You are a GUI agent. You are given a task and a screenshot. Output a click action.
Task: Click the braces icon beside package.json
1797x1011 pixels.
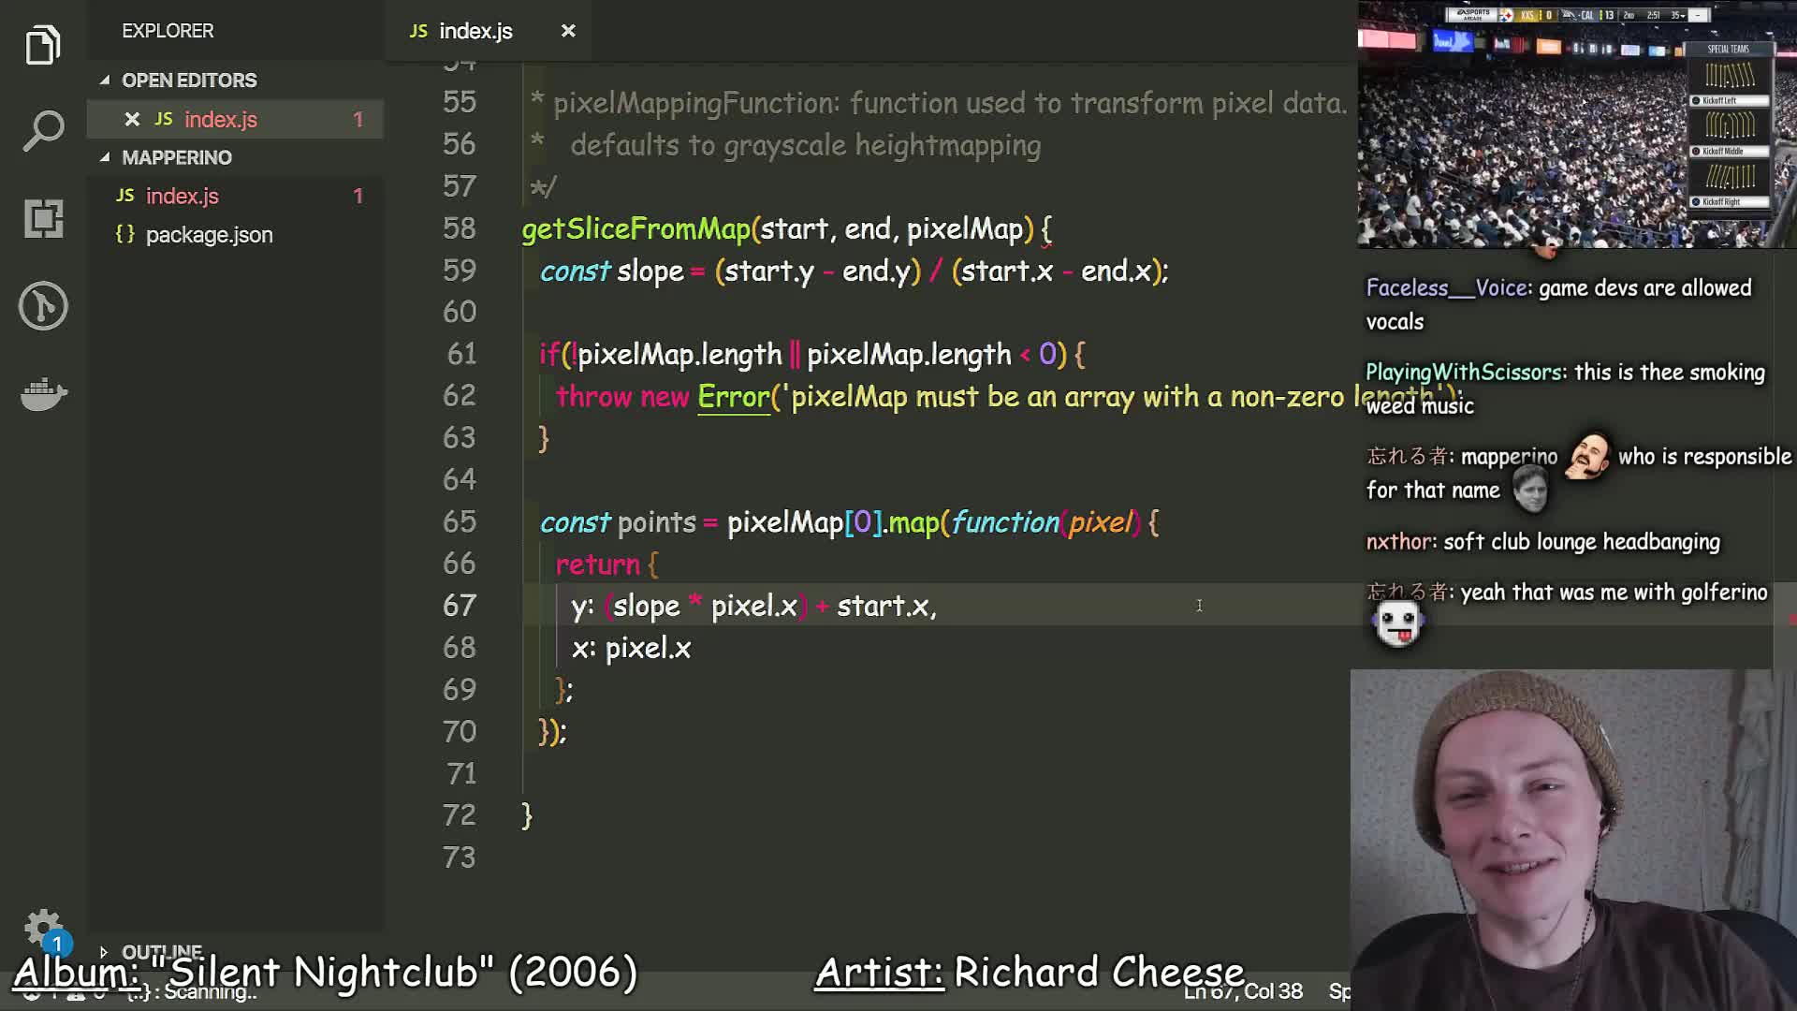pos(124,234)
